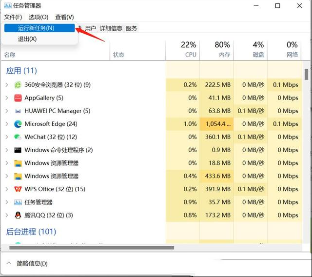Click the Microsoft Edge icon
The width and height of the screenshot is (312, 277).
tap(18, 124)
